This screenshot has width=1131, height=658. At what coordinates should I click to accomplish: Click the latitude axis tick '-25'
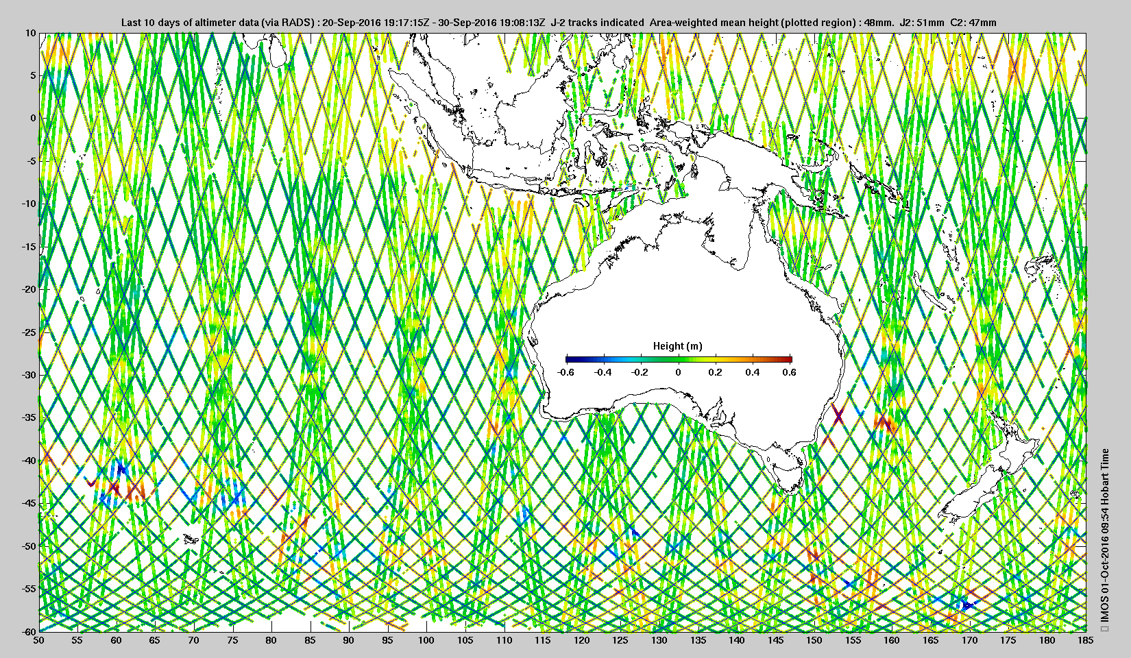coord(28,332)
